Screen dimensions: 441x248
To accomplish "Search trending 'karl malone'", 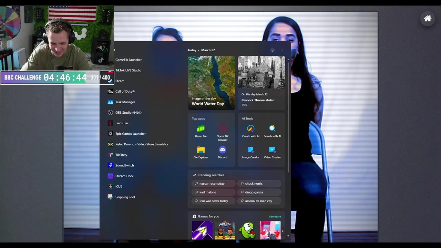I will (214, 192).
